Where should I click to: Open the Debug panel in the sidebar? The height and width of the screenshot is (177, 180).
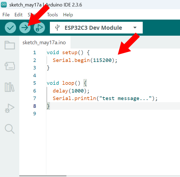[x=10, y=108]
